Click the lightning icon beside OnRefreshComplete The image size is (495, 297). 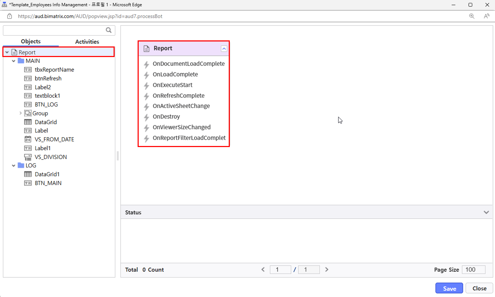pyautogui.click(x=146, y=96)
